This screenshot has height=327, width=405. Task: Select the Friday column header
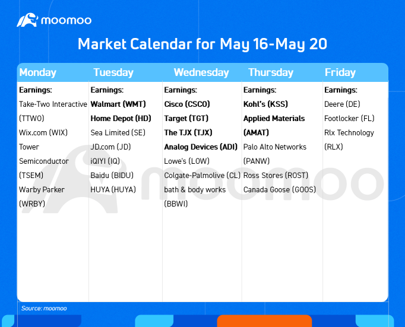coord(340,72)
